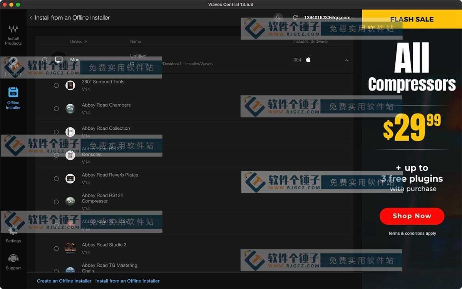This screenshot has width=462, height=289.
Task: Click the Abbey Road Chambers product icon
Action: point(70,109)
